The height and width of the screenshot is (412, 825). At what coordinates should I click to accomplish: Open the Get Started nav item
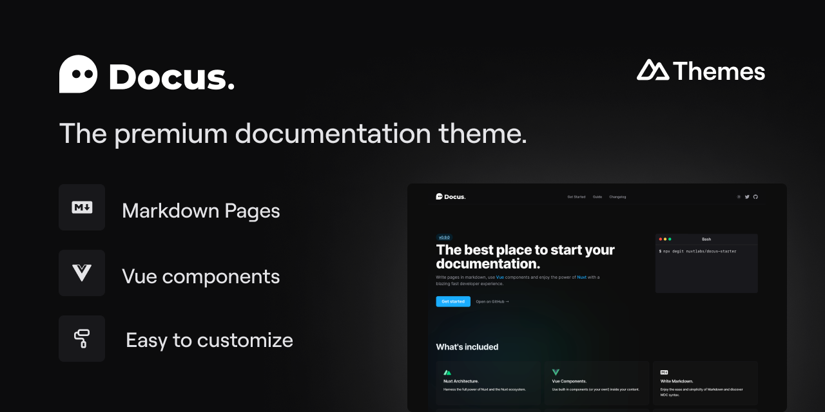pos(577,196)
